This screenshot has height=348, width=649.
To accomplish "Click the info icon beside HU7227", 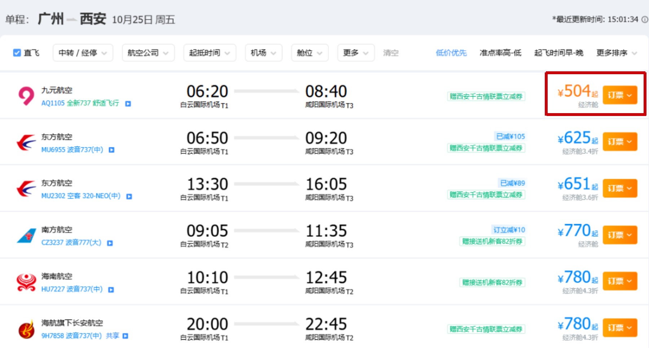I will pos(111,290).
